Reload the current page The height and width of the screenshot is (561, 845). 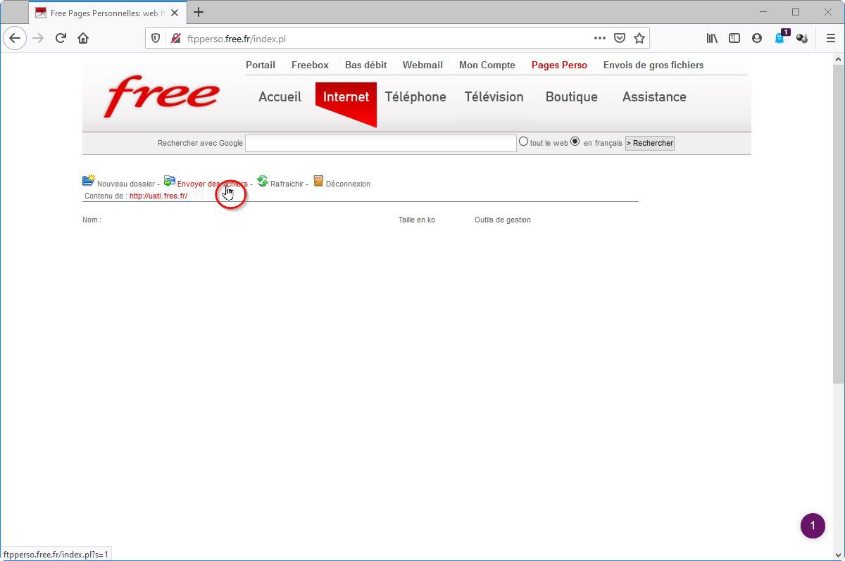[61, 39]
